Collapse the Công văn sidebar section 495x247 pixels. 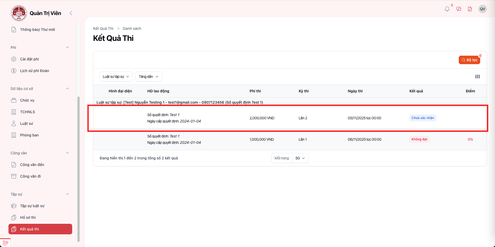[67, 153]
